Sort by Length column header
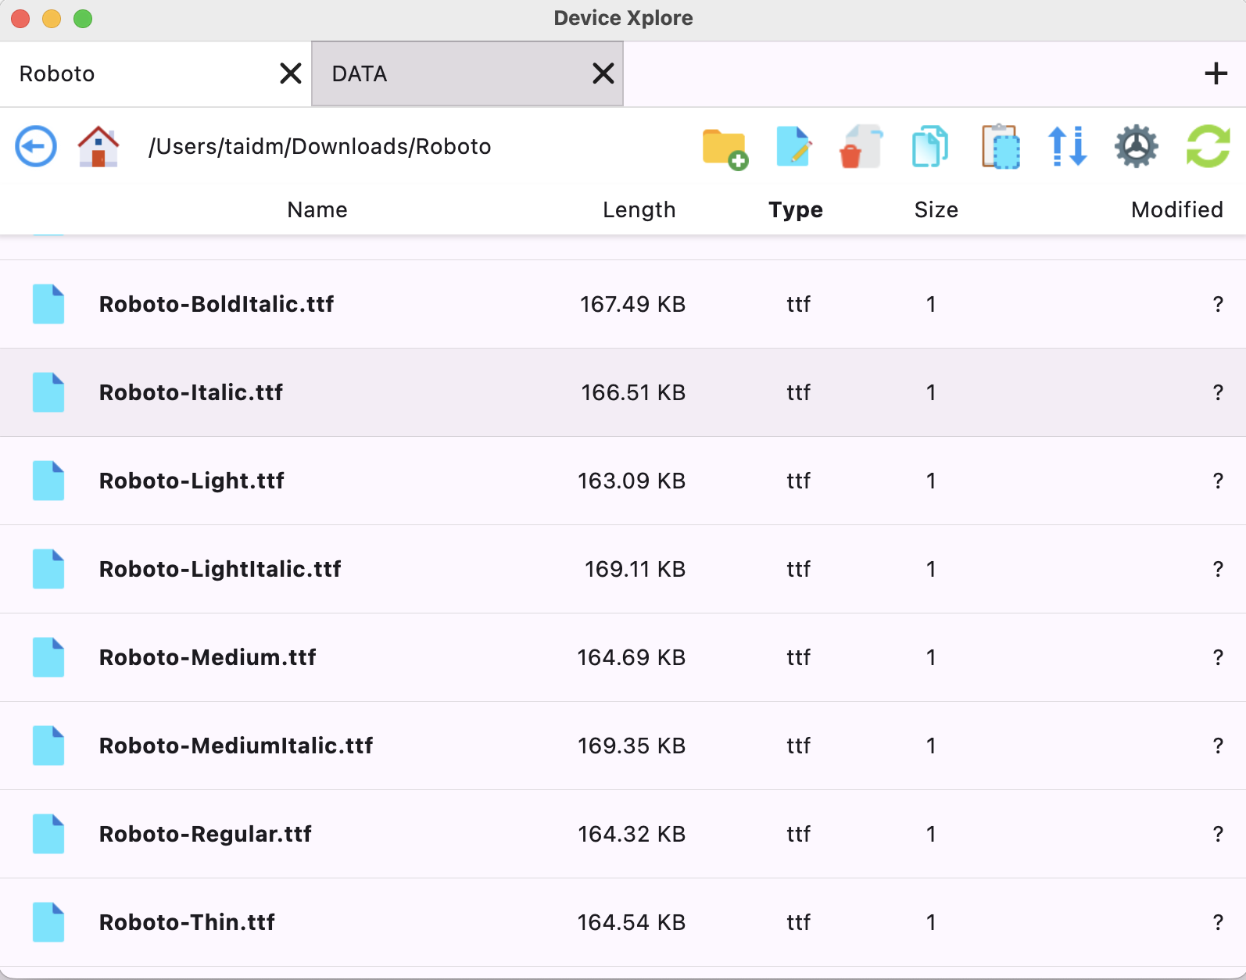 [x=639, y=209]
